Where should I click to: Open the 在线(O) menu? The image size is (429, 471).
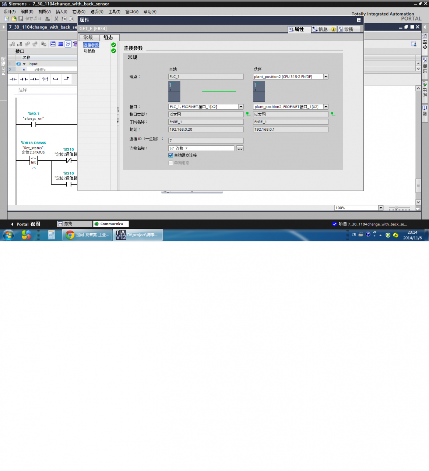tap(79, 12)
